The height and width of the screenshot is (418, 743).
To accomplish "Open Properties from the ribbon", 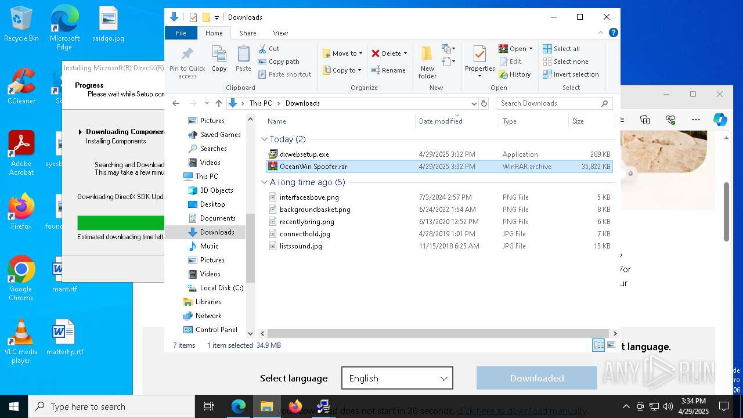I will 479,62.
